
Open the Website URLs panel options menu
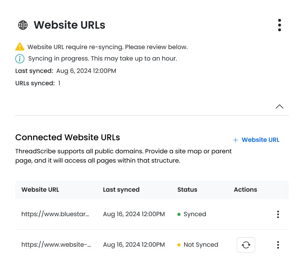pos(279,25)
